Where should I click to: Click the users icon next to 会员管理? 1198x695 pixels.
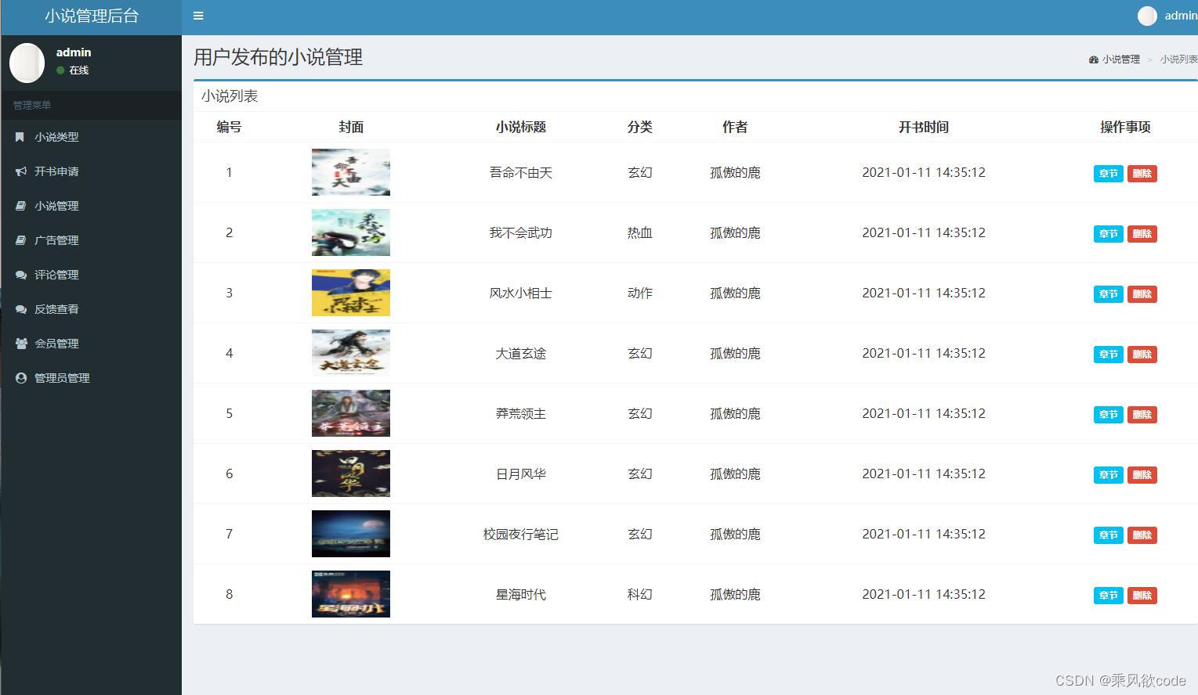coord(20,343)
